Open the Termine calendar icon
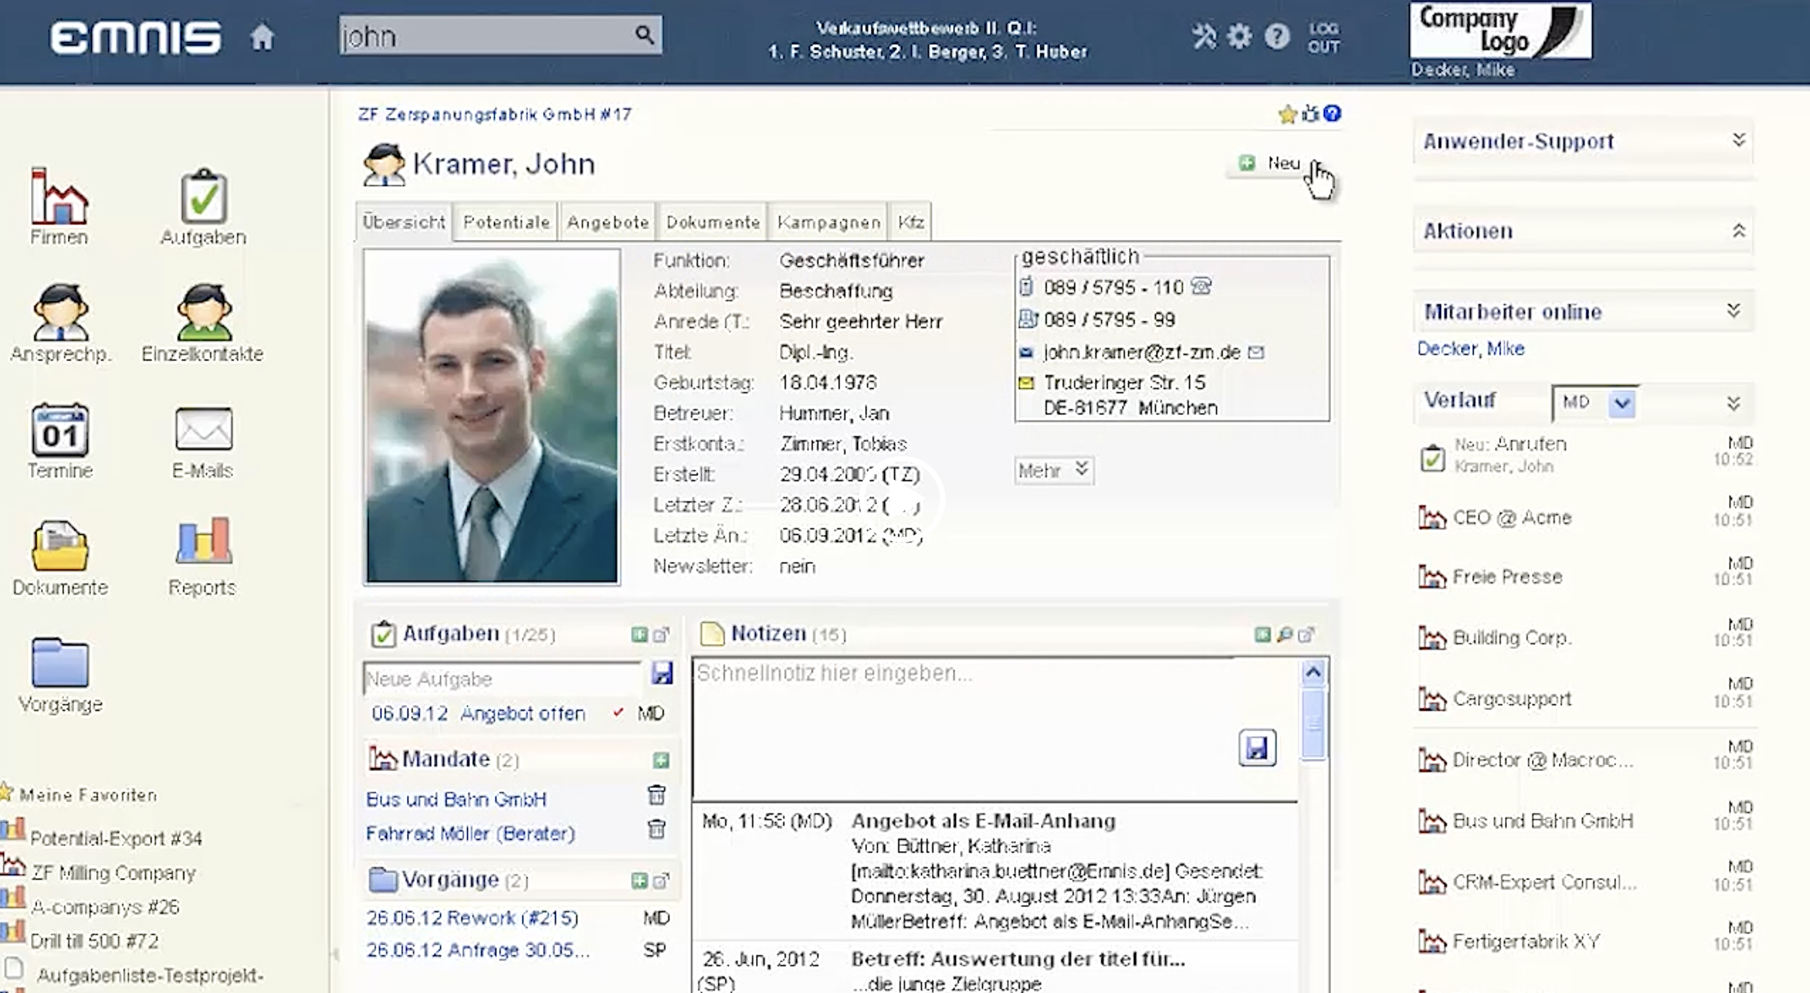This screenshot has height=993, width=1810. [x=60, y=429]
